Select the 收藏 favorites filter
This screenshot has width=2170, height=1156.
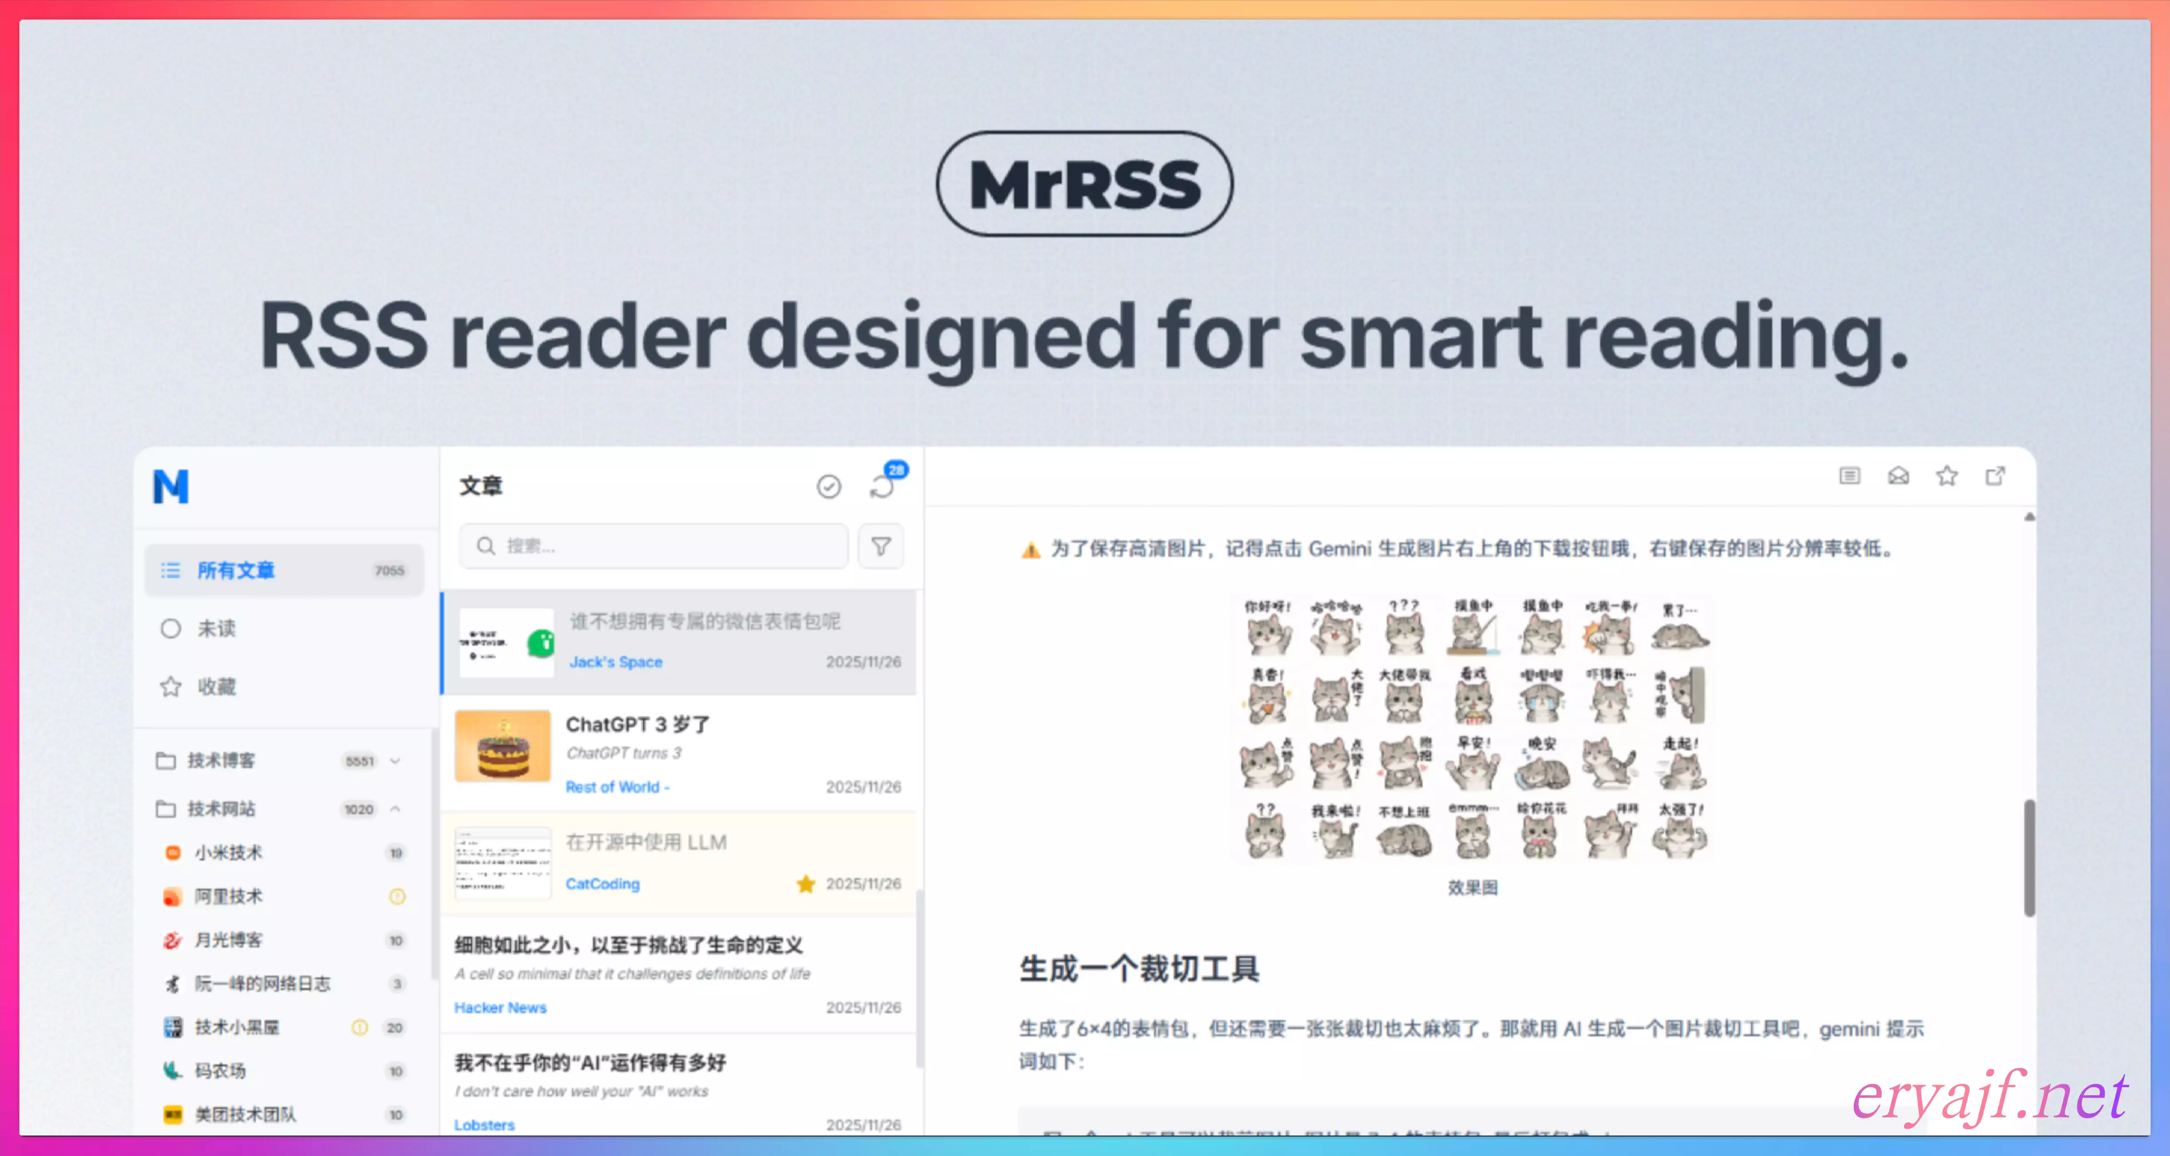pyautogui.click(x=217, y=687)
